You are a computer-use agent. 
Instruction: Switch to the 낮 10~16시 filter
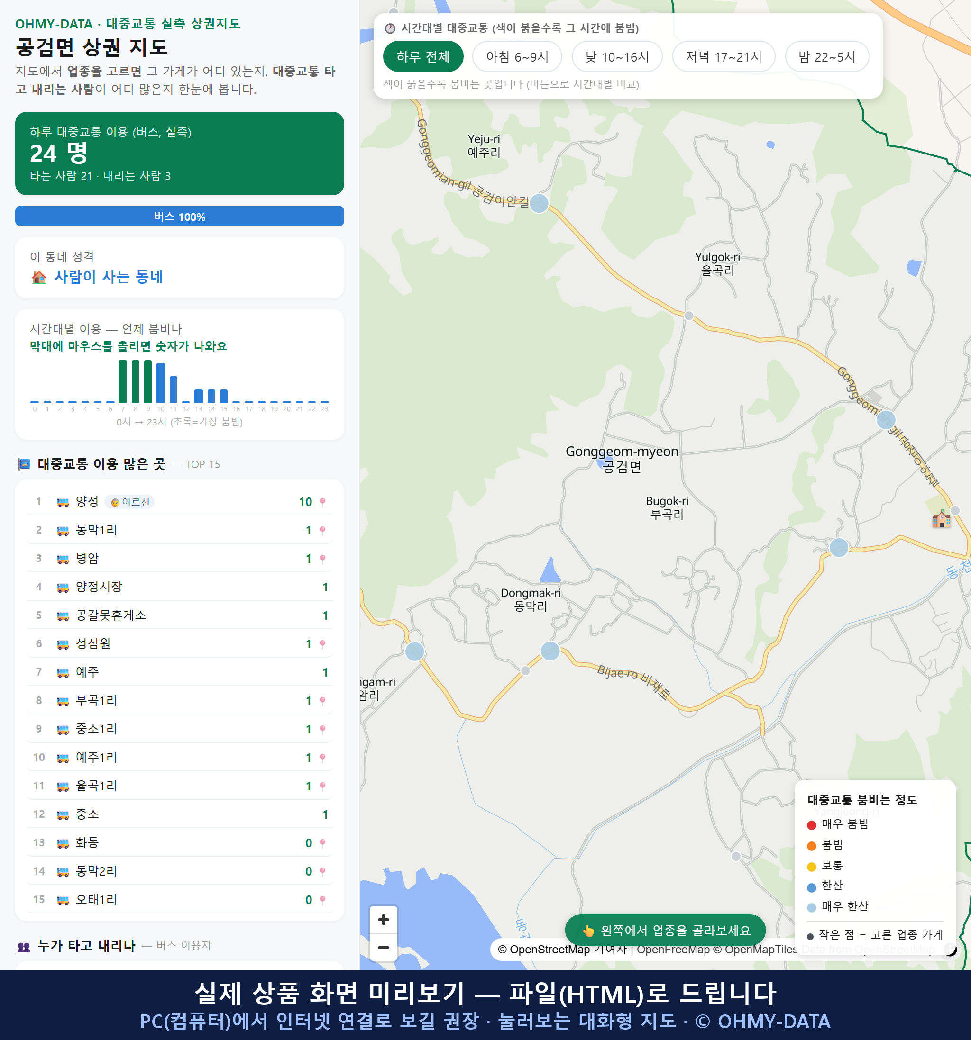tap(617, 56)
